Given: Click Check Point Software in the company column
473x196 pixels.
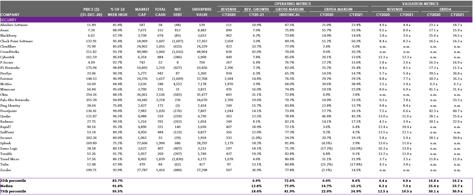Looking at the screenshot, I should (17, 41).
